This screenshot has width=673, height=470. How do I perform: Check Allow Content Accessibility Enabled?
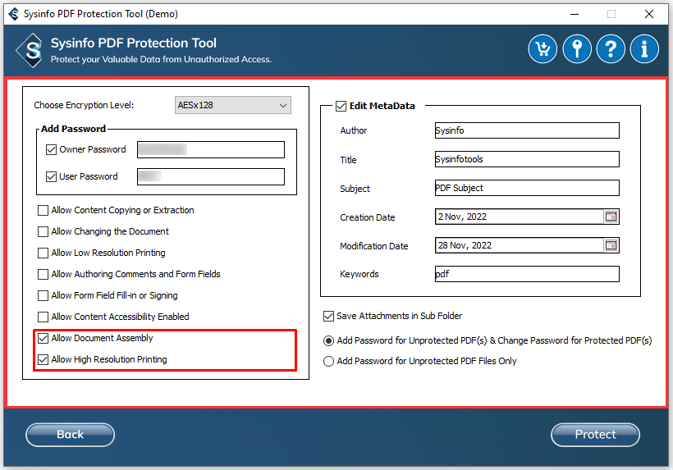43,317
